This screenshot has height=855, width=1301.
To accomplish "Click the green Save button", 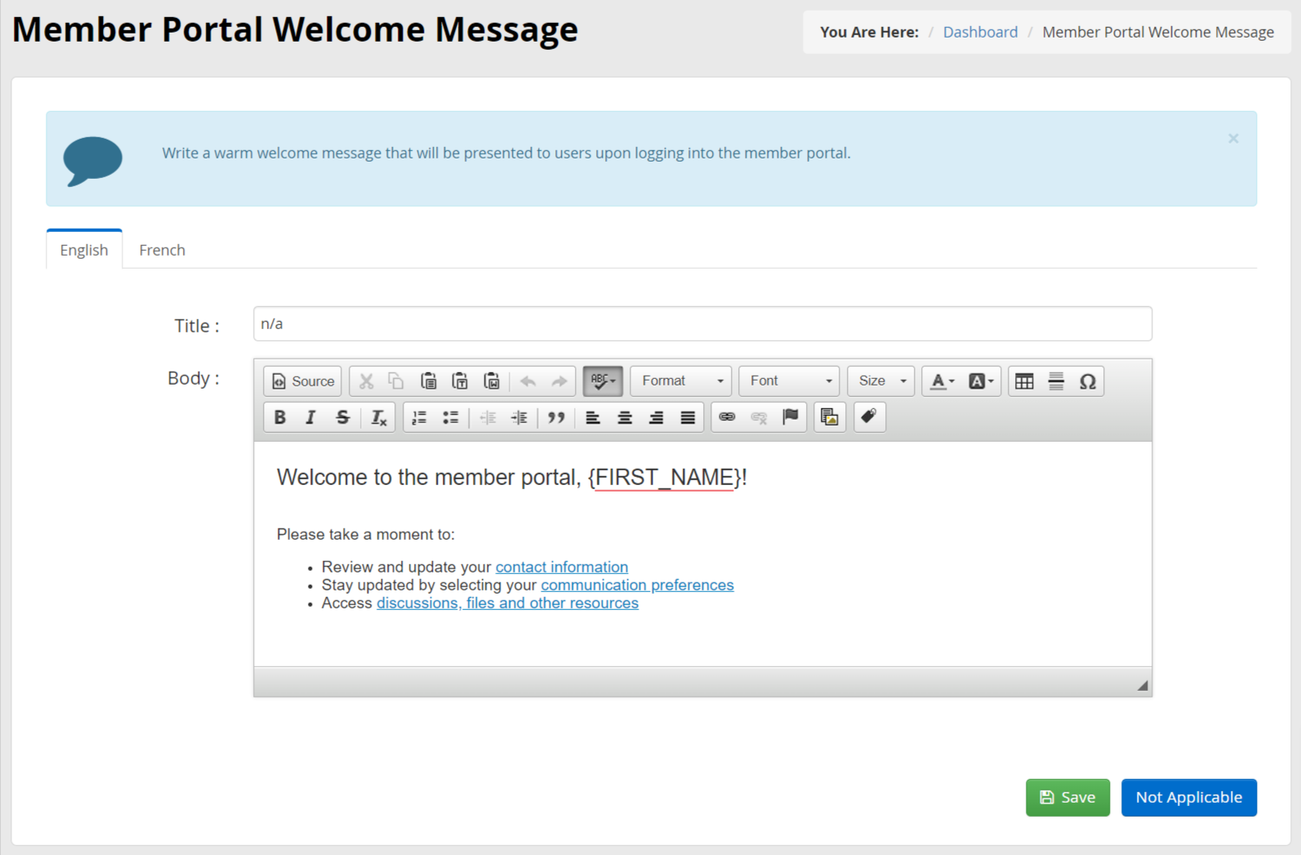I will tap(1067, 797).
